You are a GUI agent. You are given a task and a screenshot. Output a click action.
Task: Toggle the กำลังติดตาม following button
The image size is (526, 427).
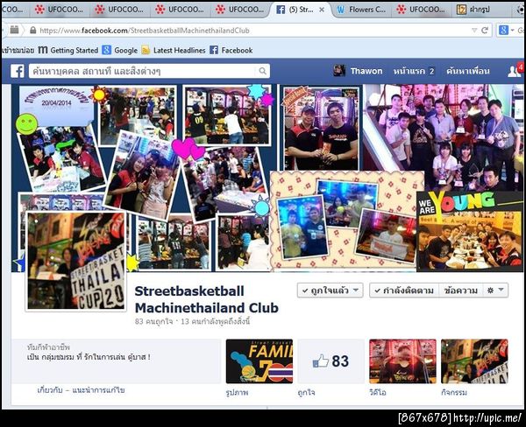tap(404, 290)
